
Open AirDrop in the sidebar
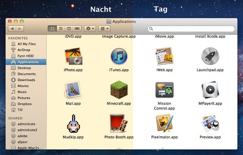[26, 50]
